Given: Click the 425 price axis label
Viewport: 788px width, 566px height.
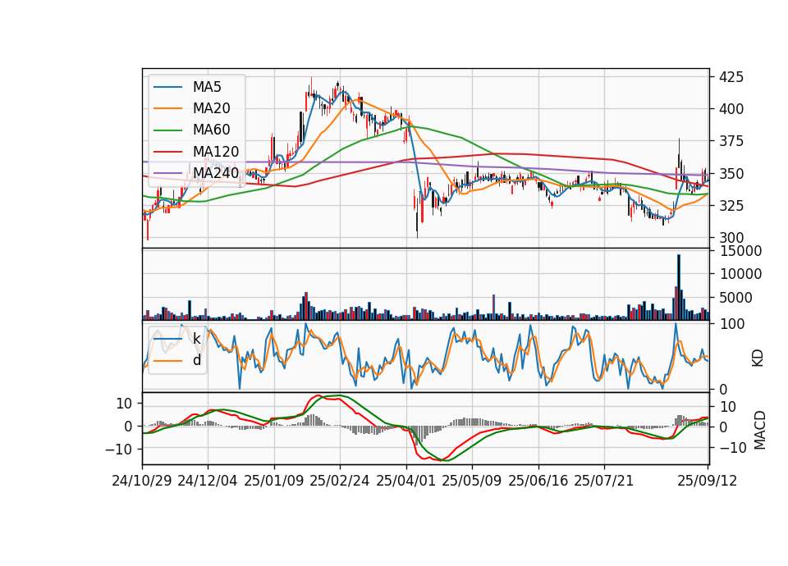Looking at the screenshot, I should click(731, 77).
